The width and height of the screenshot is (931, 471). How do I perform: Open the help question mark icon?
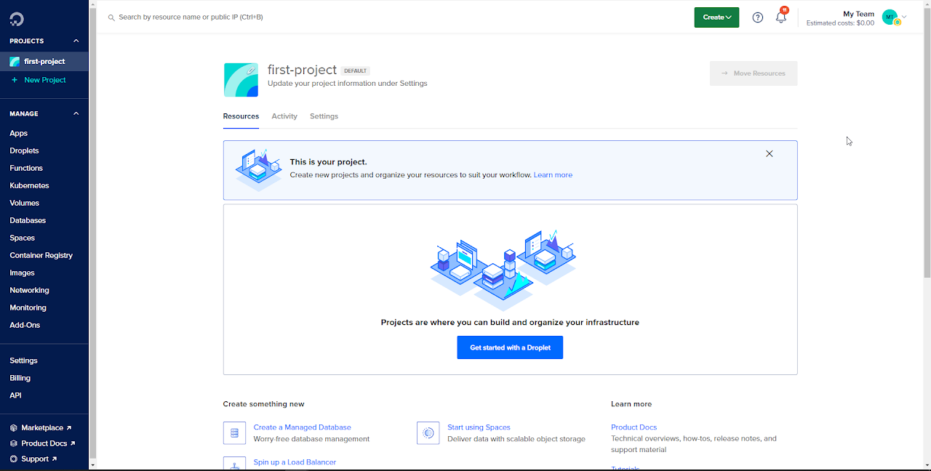(x=758, y=17)
